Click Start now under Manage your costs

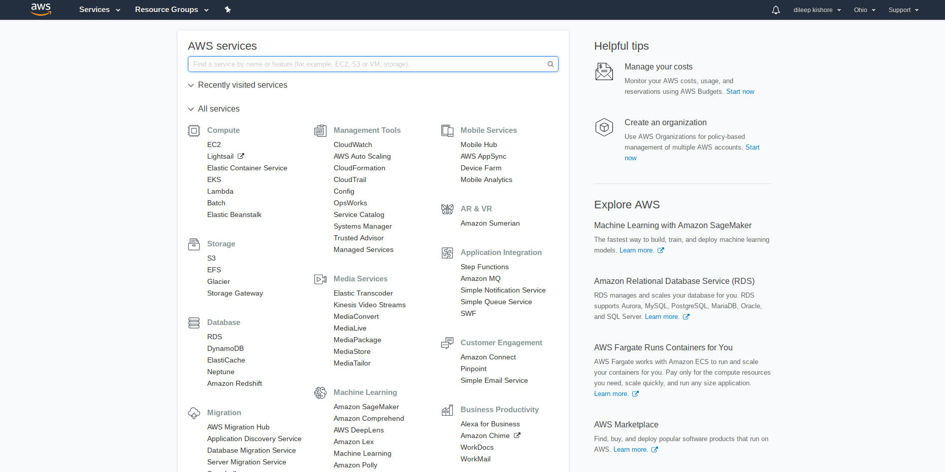coord(740,92)
